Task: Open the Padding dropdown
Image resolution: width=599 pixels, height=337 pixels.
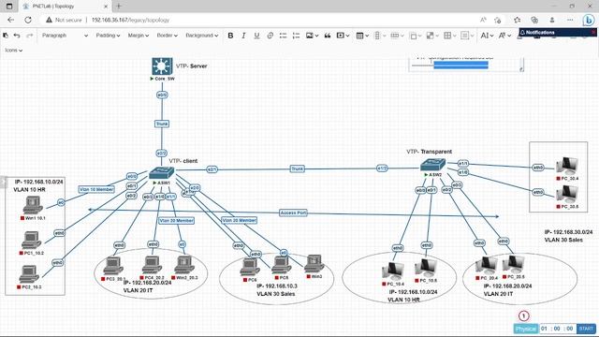Action: click(x=108, y=36)
